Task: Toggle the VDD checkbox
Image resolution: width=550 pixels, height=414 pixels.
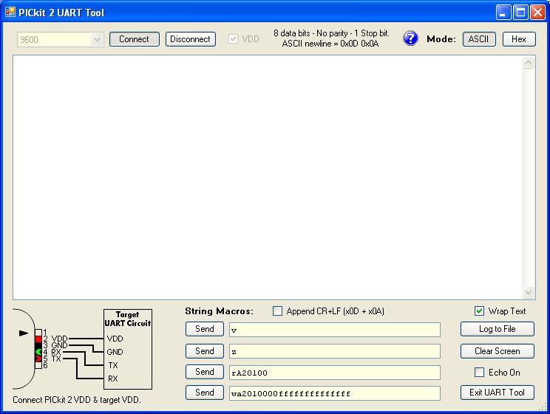Action: 233,39
